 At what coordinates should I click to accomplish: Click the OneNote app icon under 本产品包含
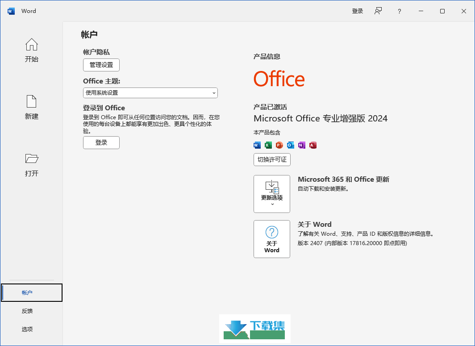pos(302,145)
